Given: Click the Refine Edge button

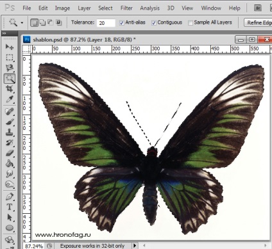Looking at the screenshot, I should (258, 22).
